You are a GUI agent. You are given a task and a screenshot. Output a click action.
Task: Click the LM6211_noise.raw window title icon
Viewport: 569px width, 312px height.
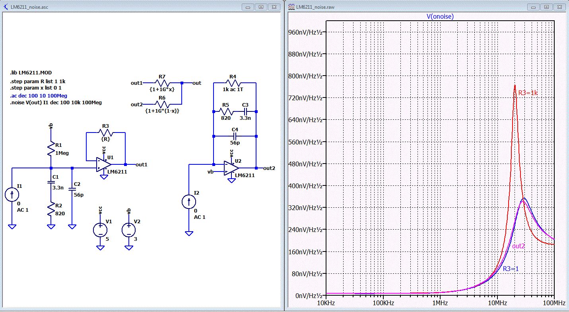click(291, 7)
